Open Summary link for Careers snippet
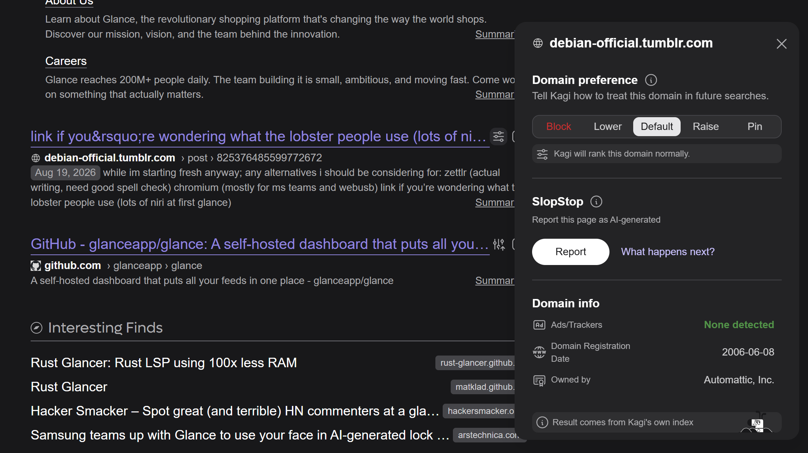Screen dimensions: 808x453 pos(495,95)
